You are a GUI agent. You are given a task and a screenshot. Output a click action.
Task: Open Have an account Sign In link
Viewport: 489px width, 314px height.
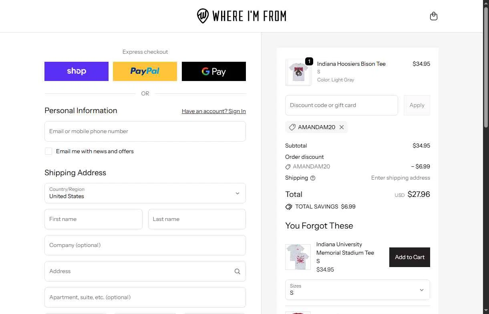(x=214, y=111)
